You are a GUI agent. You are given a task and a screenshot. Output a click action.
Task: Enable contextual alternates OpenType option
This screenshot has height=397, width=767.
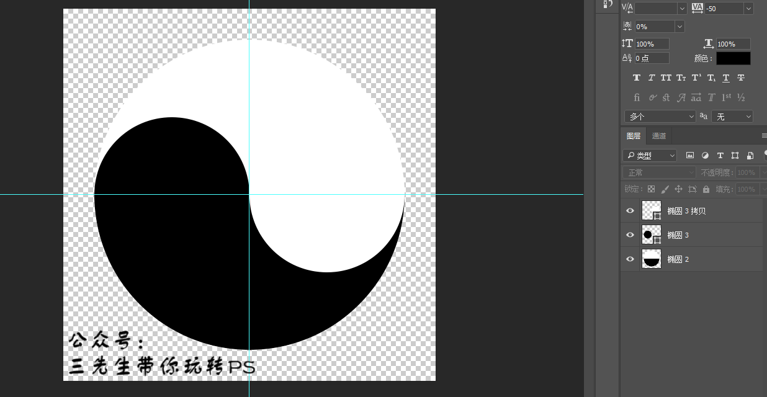point(652,98)
